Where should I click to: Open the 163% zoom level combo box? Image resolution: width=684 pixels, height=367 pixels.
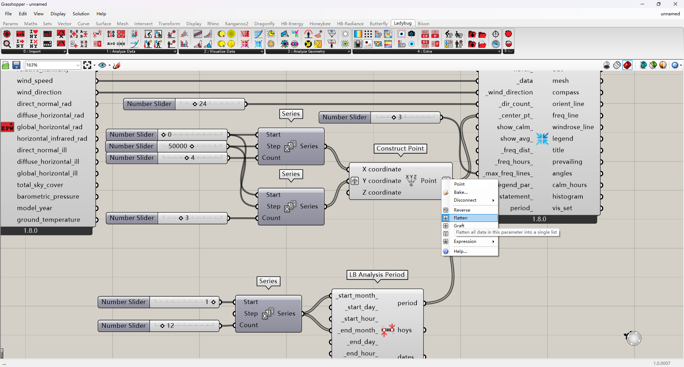click(53, 65)
